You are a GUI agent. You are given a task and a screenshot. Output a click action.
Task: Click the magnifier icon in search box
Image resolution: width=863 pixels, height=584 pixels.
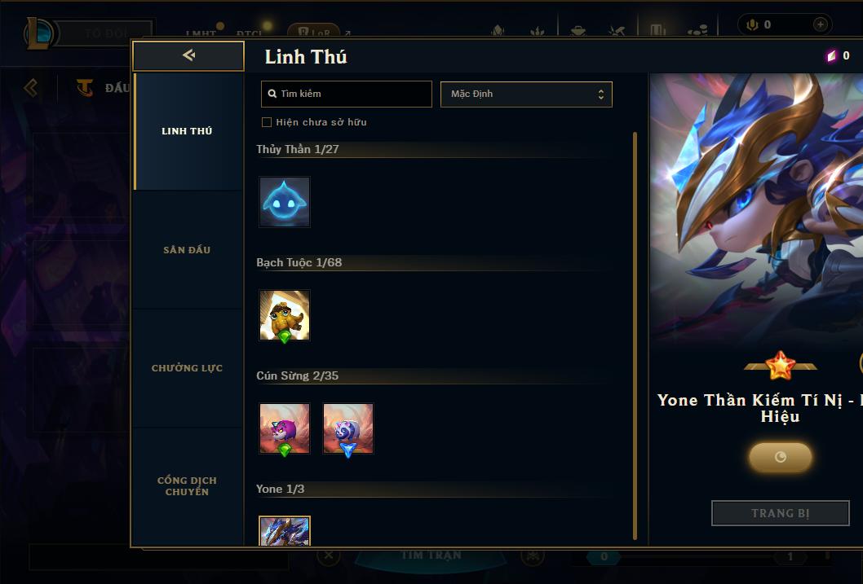coord(272,94)
